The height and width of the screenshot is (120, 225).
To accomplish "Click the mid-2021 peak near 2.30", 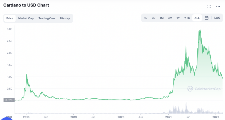I will tap(186, 46).
